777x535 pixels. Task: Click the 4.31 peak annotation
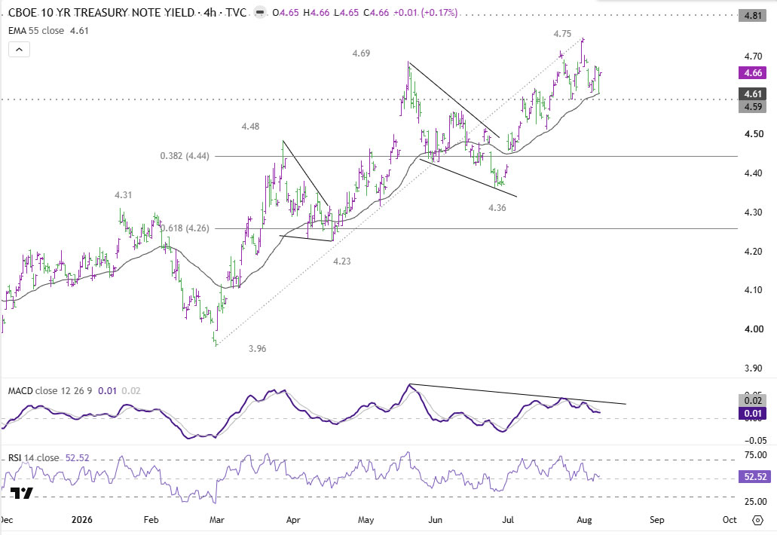click(124, 195)
